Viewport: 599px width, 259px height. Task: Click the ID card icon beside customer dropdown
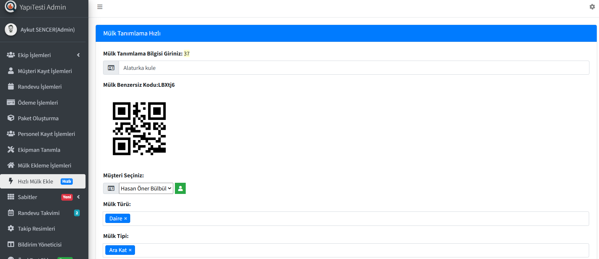click(111, 189)
